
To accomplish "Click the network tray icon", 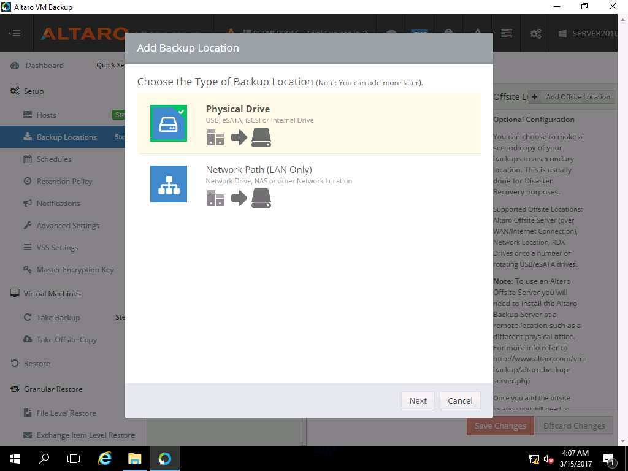I will pyautogui.click(x=534, y=459).
